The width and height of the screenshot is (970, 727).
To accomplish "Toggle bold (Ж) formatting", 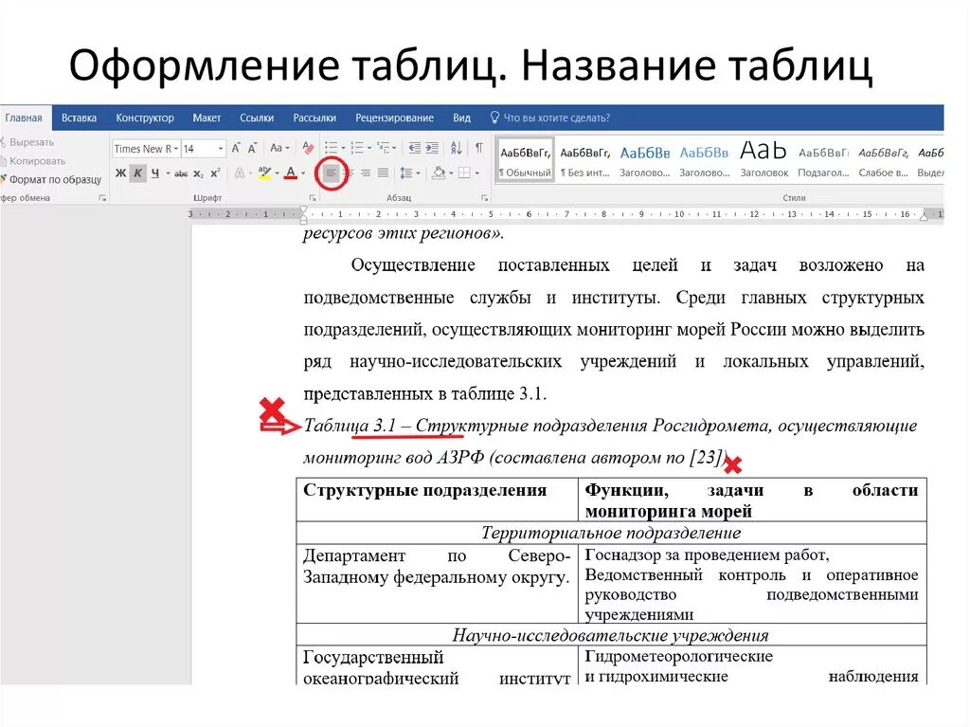I will click(x=120, y=173).
